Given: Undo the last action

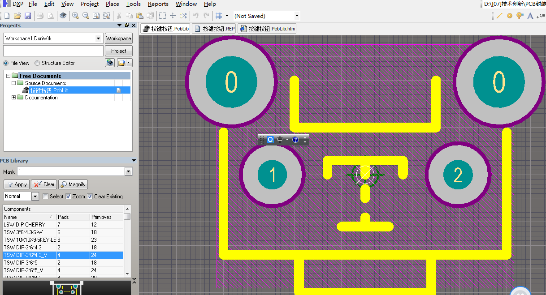Looking at the screenshot, I should tap(195, 16).
